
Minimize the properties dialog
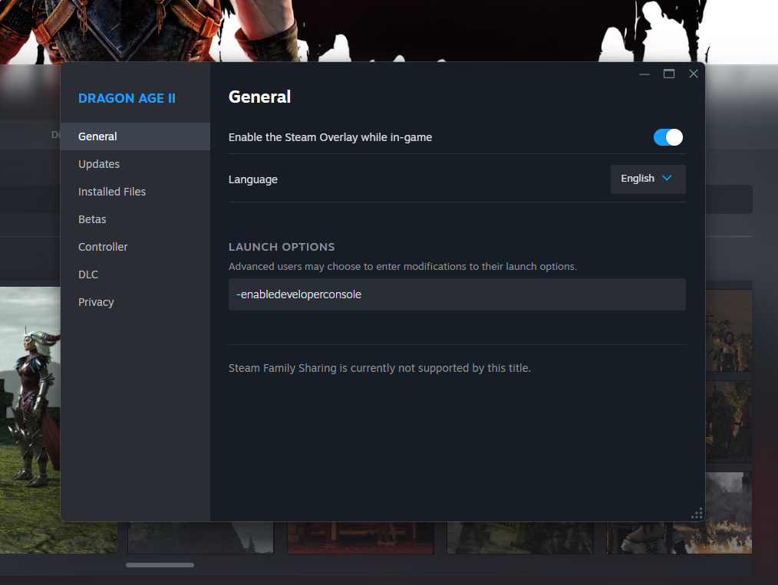tap(644, 74)
